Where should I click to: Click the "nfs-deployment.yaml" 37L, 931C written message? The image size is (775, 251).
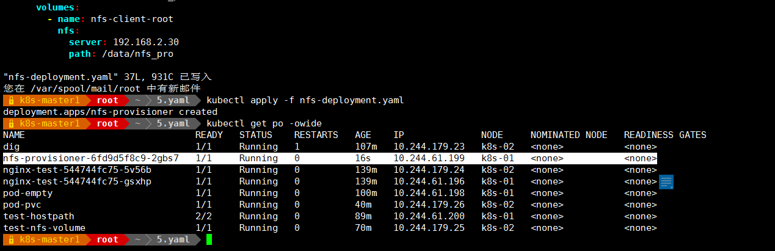[x=107, y=77]
